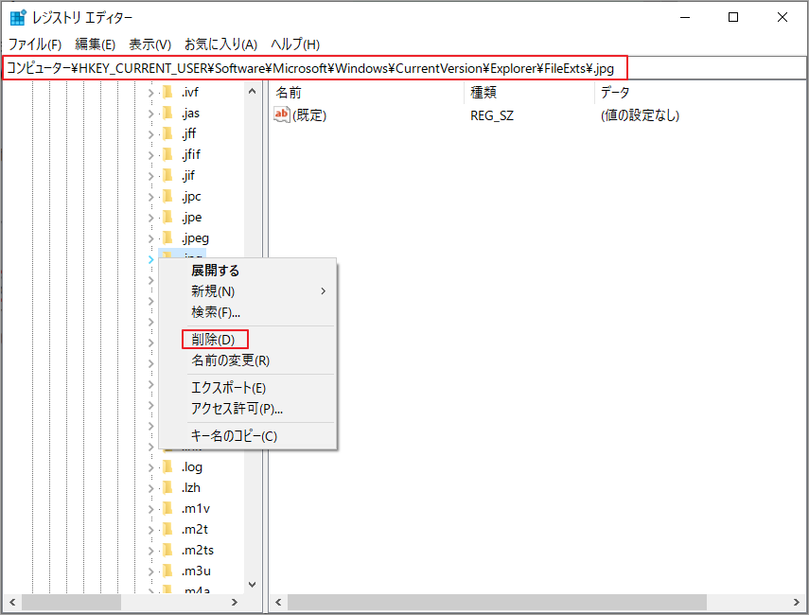This screenshot has width=809, height=615.
Task: Click the .m2ts key folder icon
Action: coord(168,550)
